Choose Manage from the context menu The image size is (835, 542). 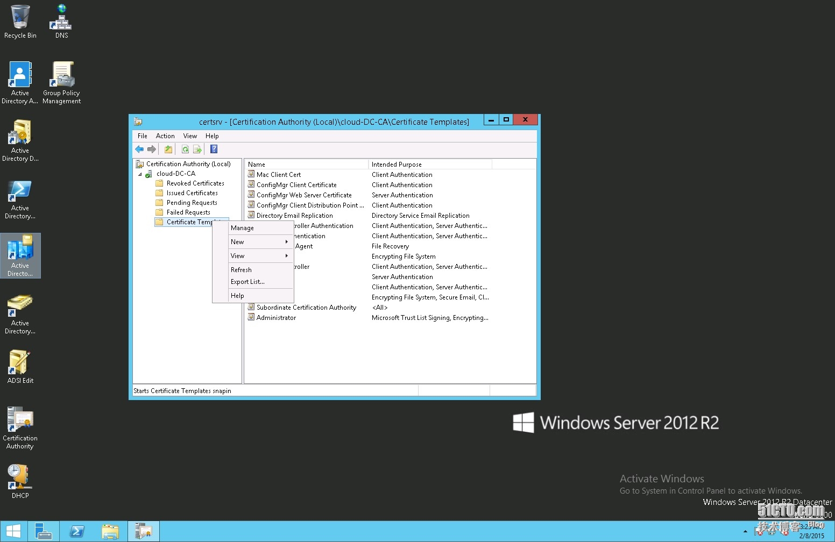(253, 228)
